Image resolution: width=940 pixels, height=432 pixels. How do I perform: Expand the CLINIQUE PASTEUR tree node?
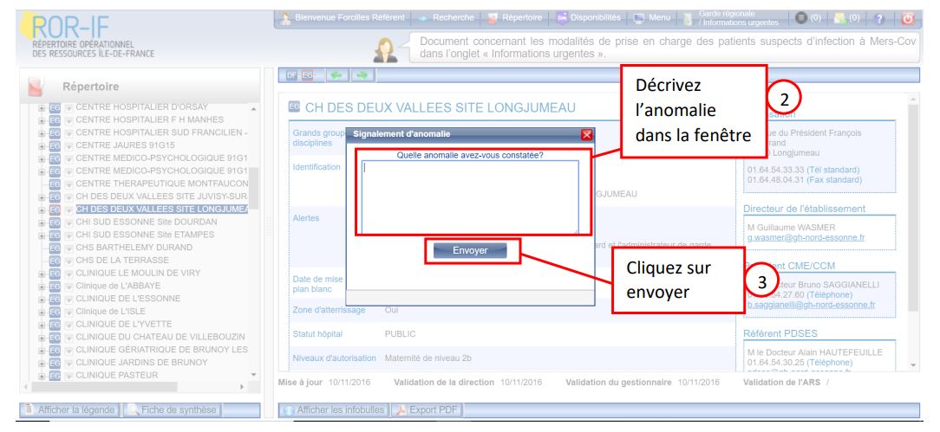point(41,375)
